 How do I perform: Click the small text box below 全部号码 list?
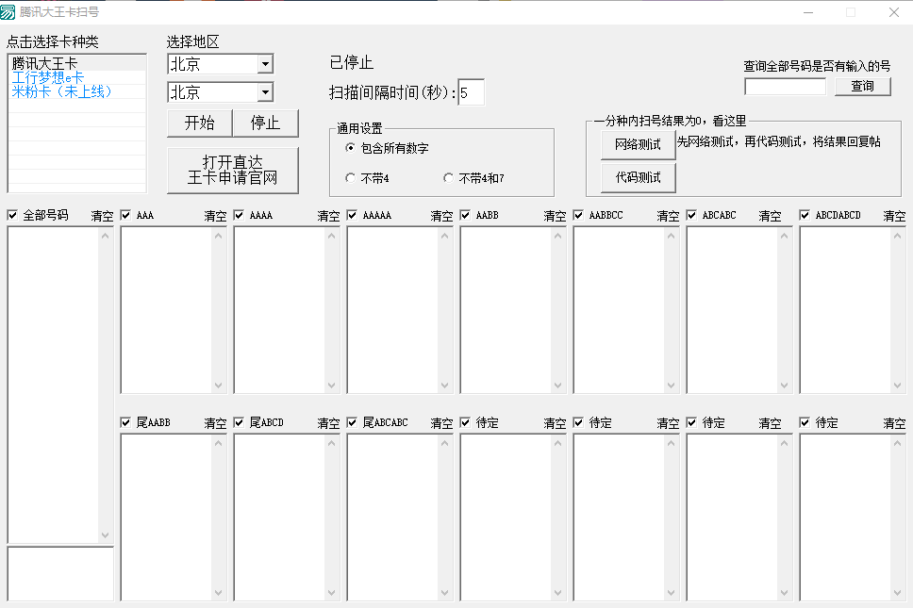click(60, 574)
